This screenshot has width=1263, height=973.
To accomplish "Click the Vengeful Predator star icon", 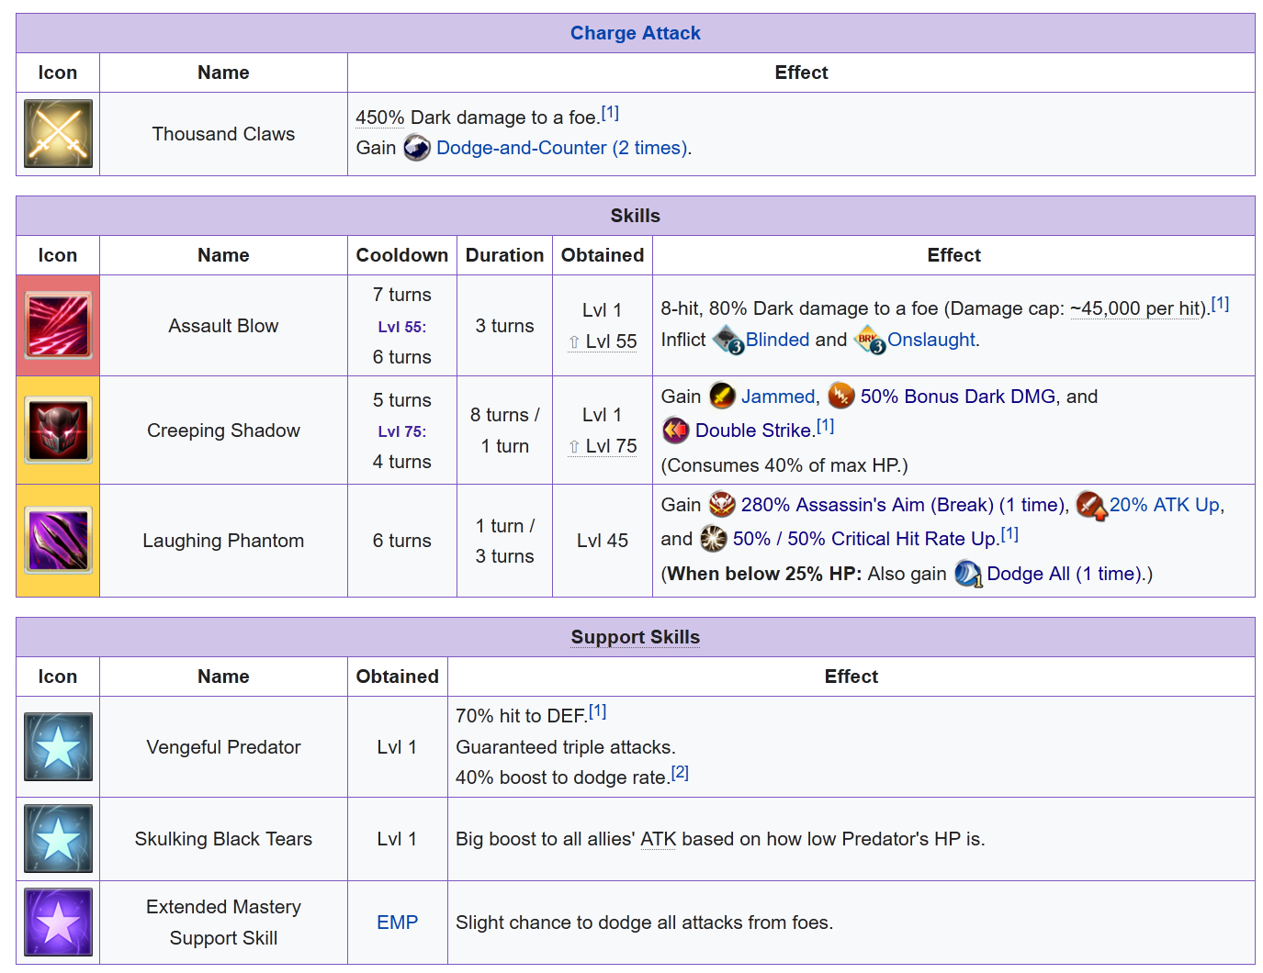I will click(x=58, y=746).
